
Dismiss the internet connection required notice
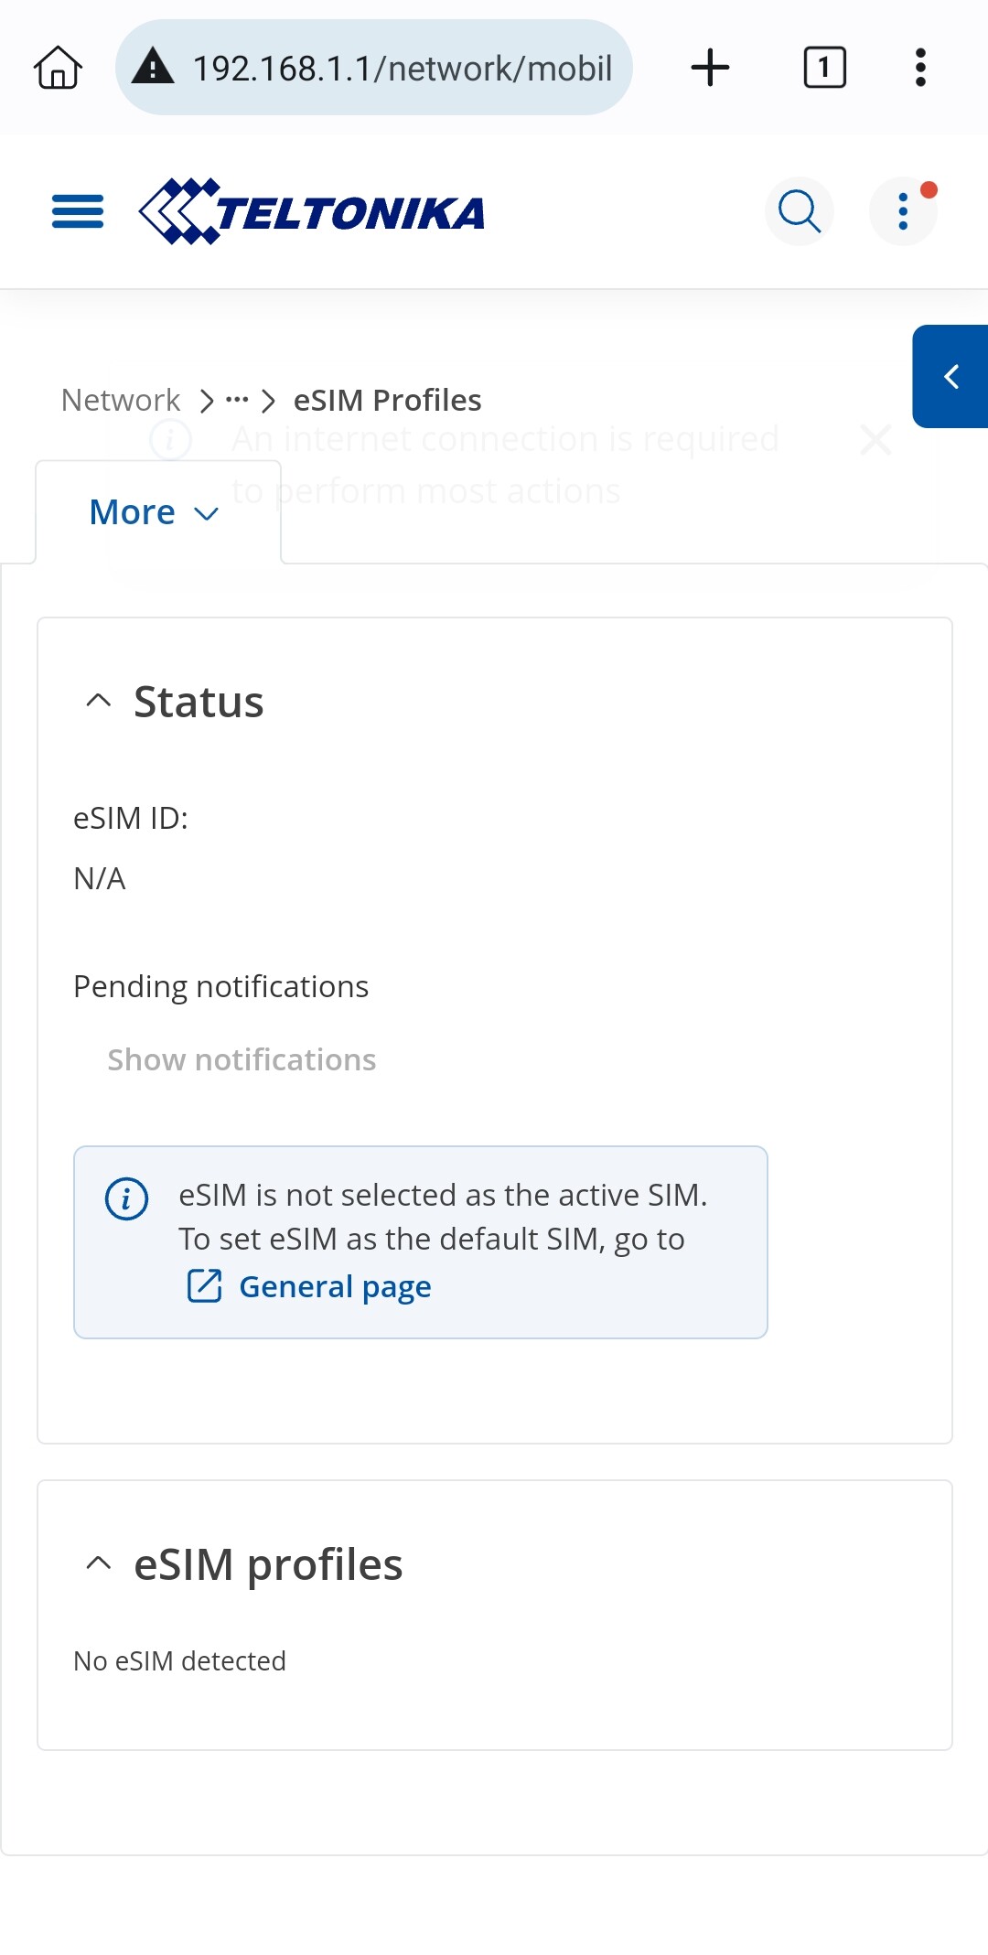tap(876, 440)
